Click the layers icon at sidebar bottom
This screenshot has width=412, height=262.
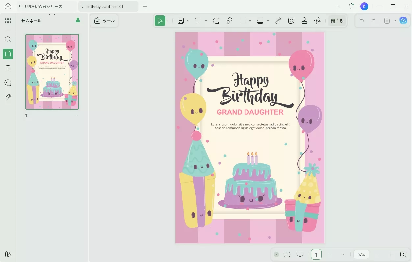8,254
